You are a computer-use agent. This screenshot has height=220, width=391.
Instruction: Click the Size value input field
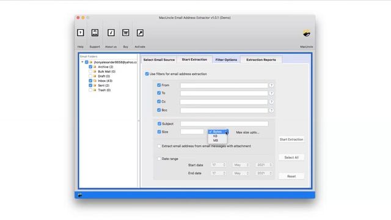pyautogui.click(x=192, y=132)
